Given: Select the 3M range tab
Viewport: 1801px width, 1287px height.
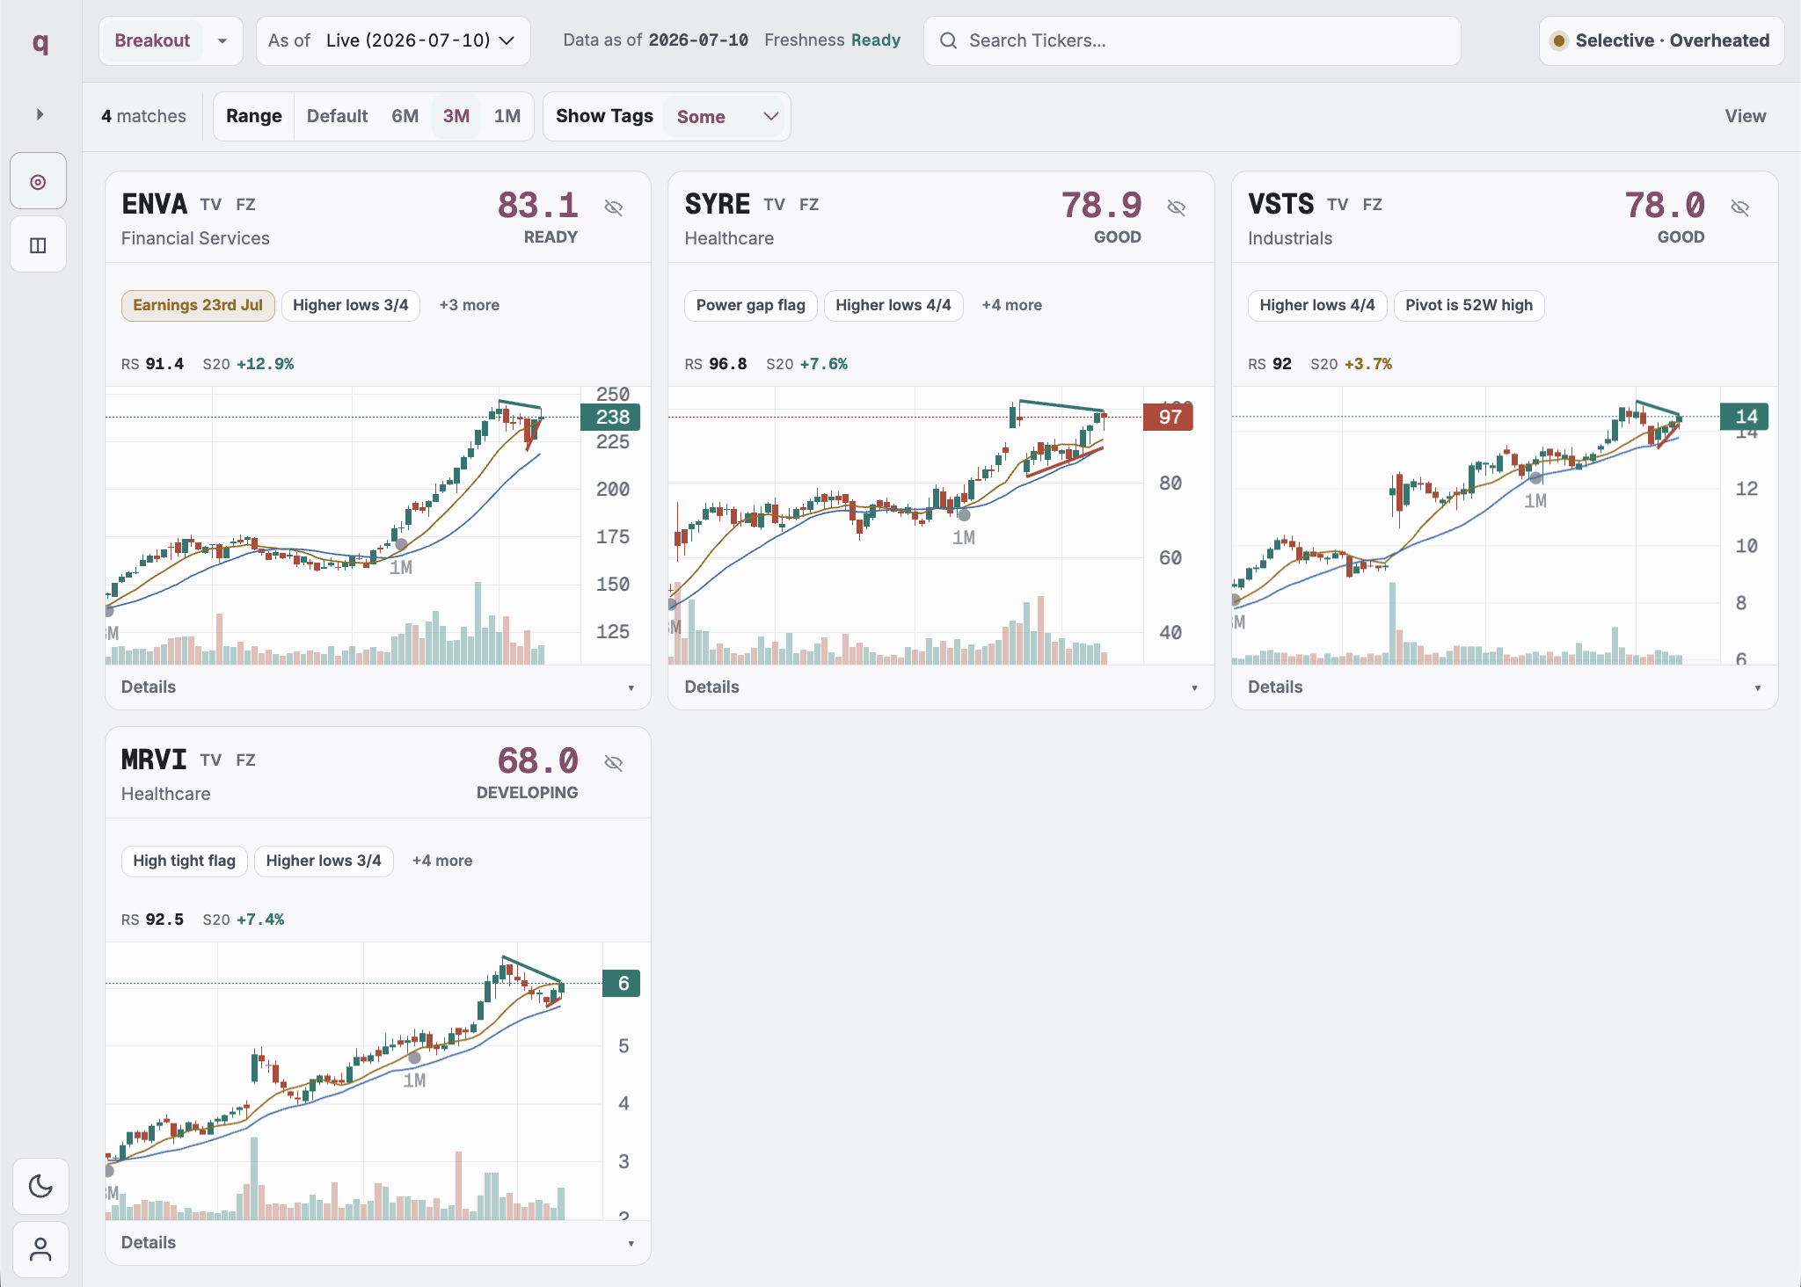Looking at the screenshot, I should [x=456, y=116].
